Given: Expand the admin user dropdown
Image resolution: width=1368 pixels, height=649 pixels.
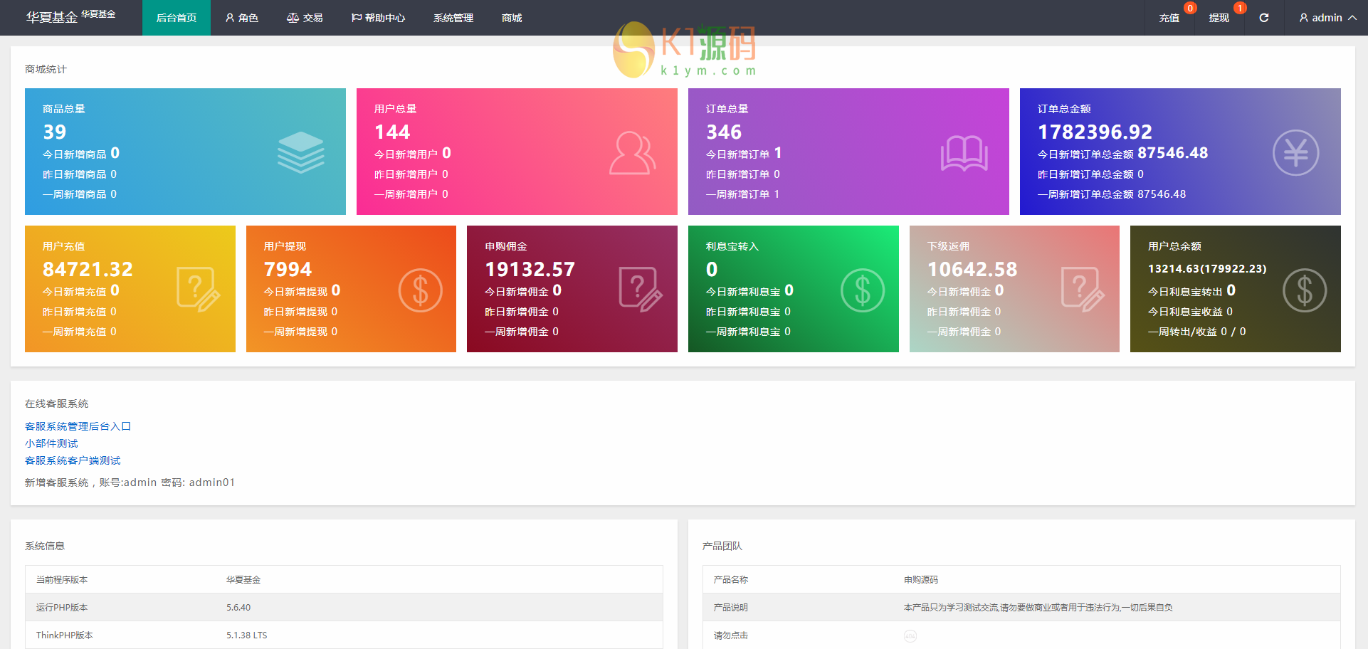Looking at the screenshot, I should coord(1327,18).
